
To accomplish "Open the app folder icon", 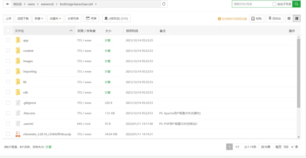I will click(18, 40).
